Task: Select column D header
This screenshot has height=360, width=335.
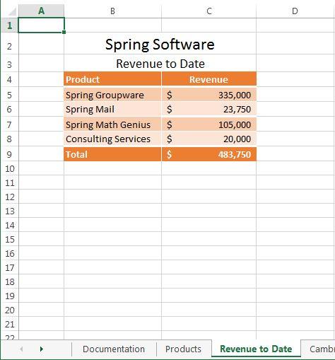Action: tap(295, 11)
